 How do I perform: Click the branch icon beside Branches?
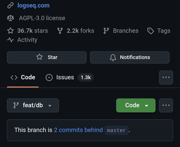[106, 31]
